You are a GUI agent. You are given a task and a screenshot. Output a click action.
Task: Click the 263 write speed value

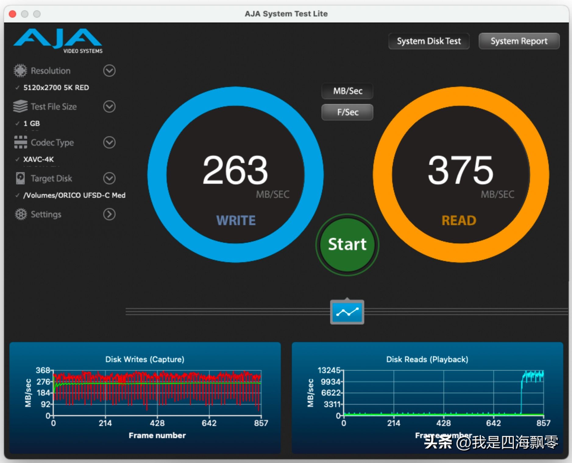pos(235,170)
